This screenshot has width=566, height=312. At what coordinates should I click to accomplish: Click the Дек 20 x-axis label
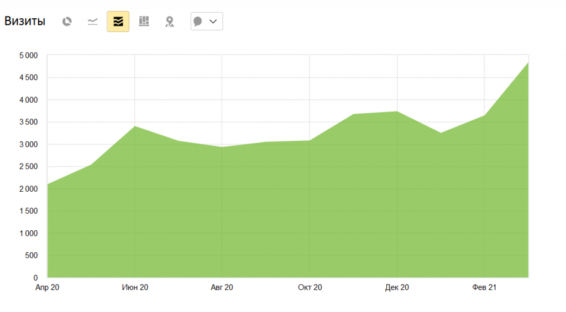point(397,288)
